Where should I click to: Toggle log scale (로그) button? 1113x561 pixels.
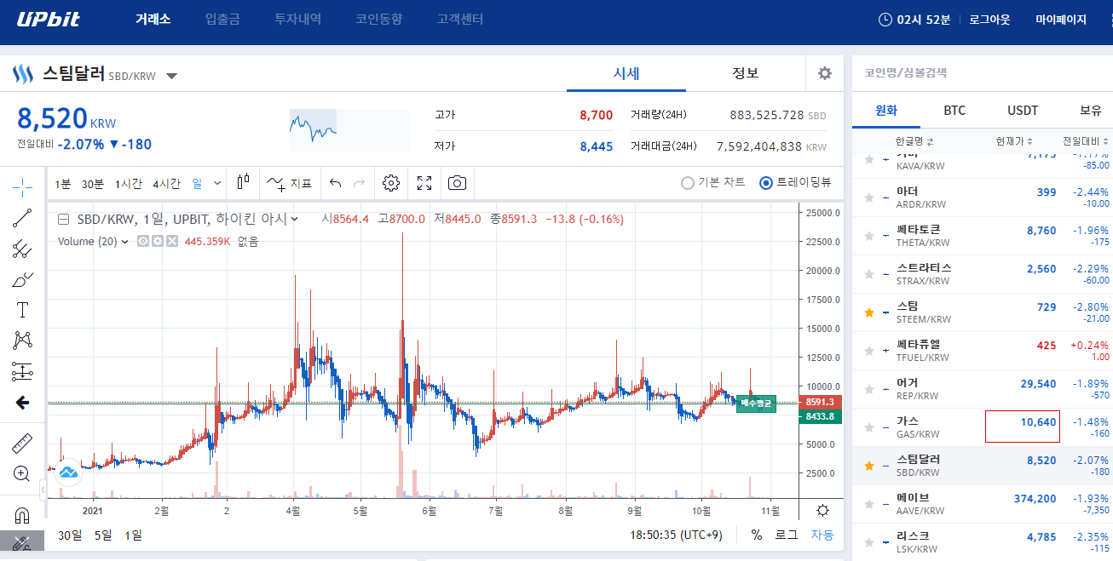pyautogui.click(x=786, y=535)
